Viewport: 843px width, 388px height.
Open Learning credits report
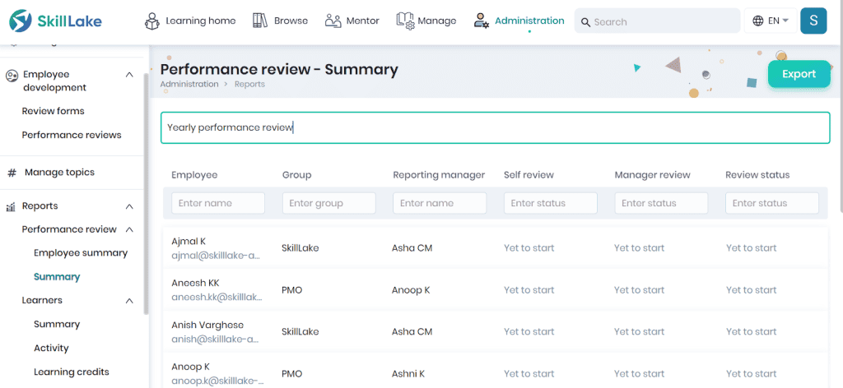pos(72,372)
